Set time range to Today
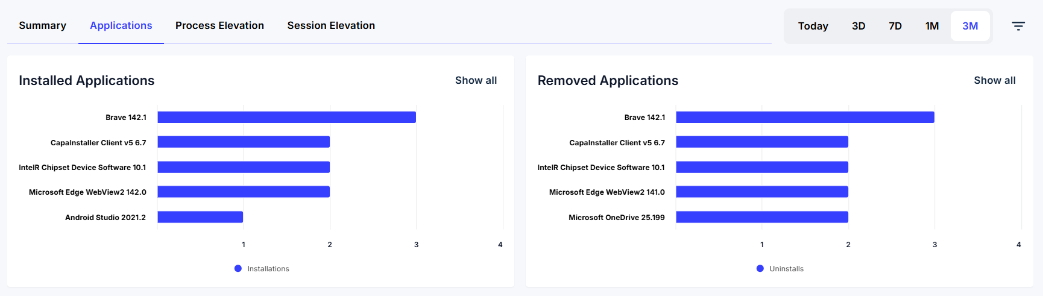 (813, 26)
